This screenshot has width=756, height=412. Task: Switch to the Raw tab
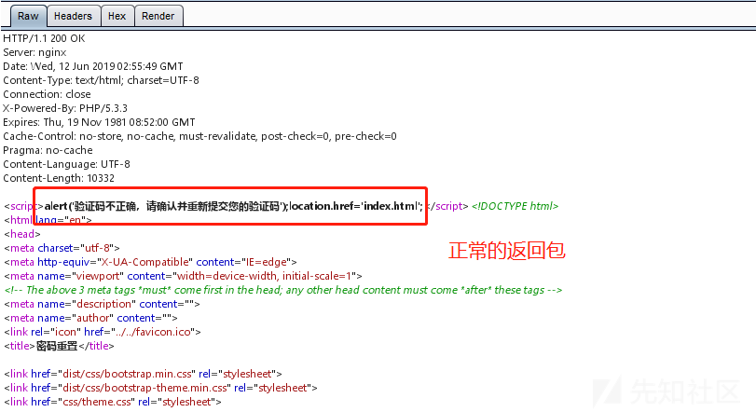point(28,16)
